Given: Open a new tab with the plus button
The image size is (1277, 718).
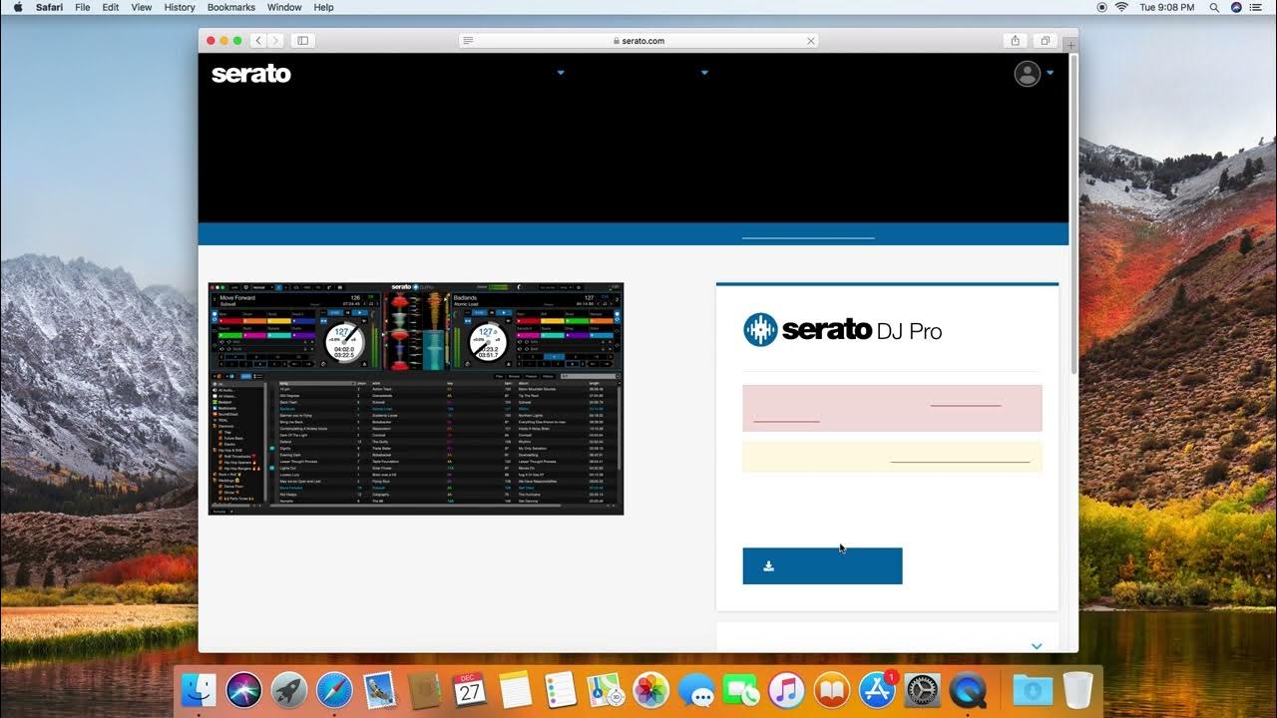Looking at the screenshot, I should tap(1070, 45).
